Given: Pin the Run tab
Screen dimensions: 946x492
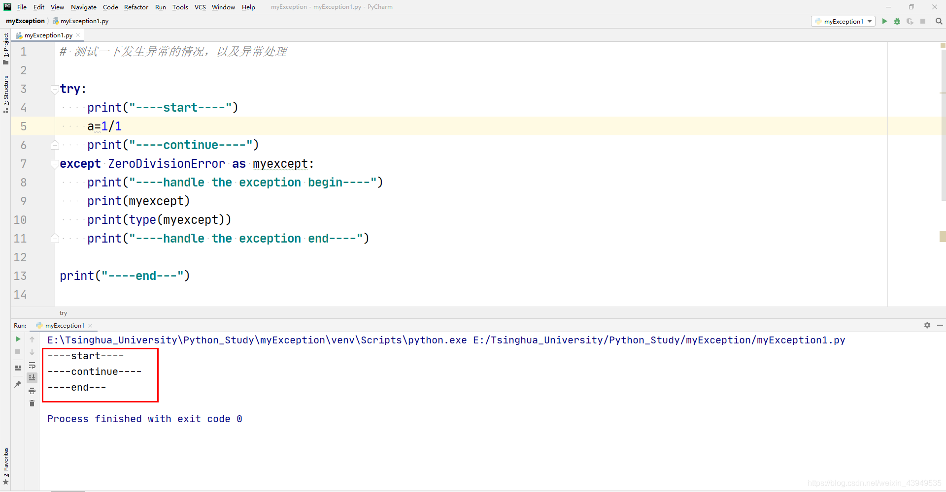Looking at the screenshot, I should (18, 384).
